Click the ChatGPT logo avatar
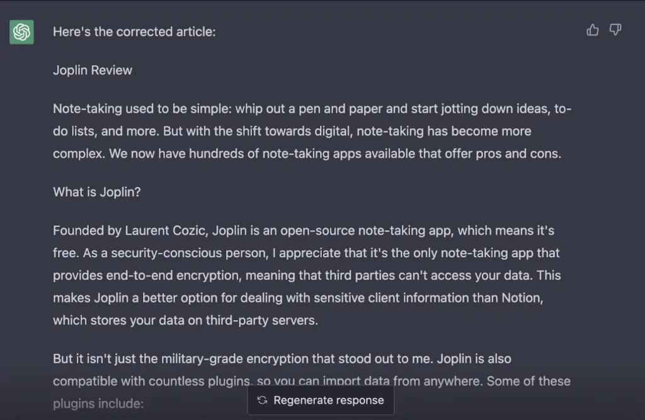The width and height of the screenshot is (645, 420). pos(21,31)
